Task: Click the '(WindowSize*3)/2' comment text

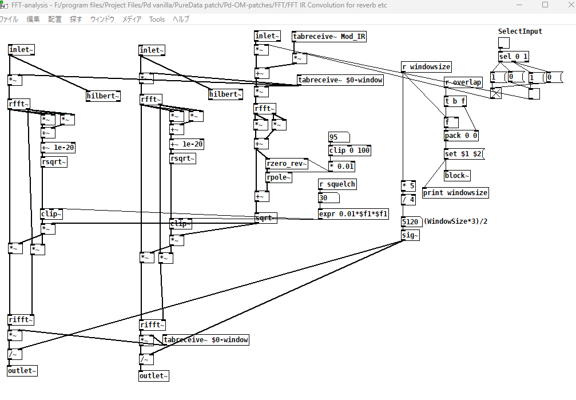Action: [x=456, y=221]
